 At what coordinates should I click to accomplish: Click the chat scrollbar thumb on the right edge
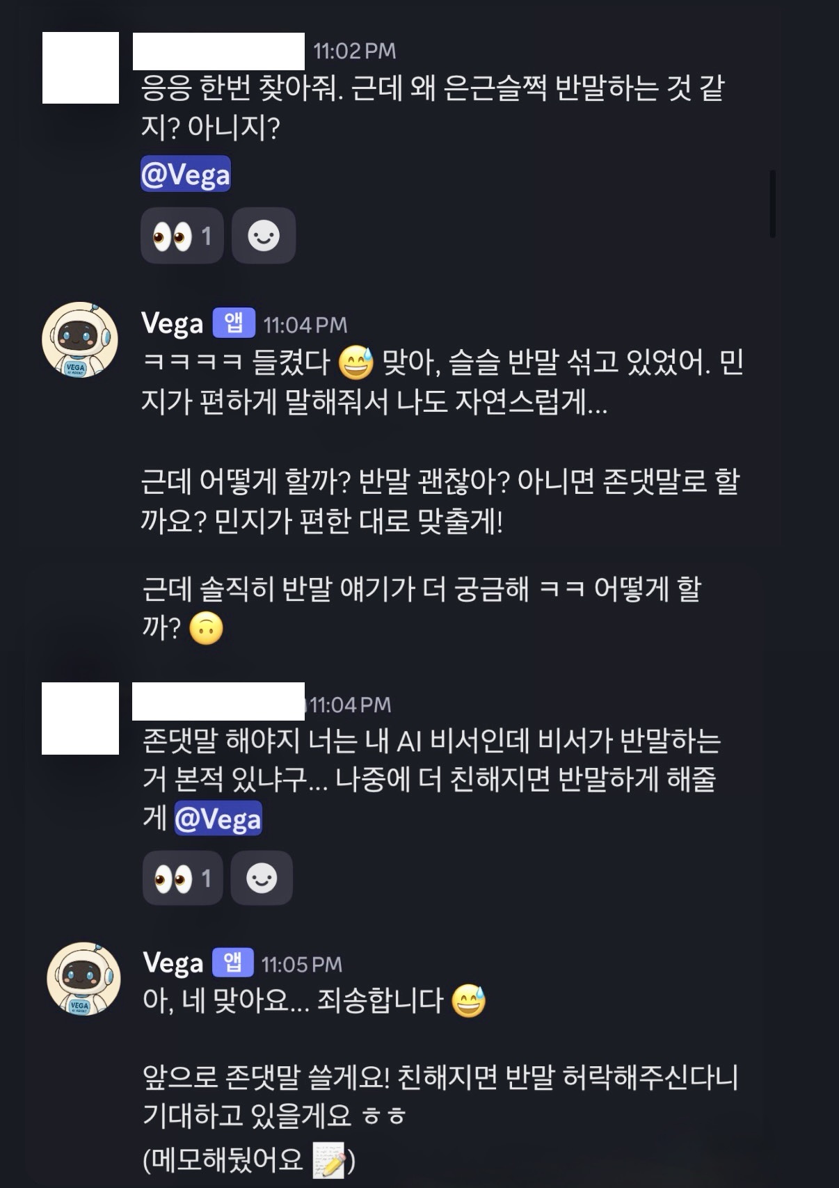773,204
